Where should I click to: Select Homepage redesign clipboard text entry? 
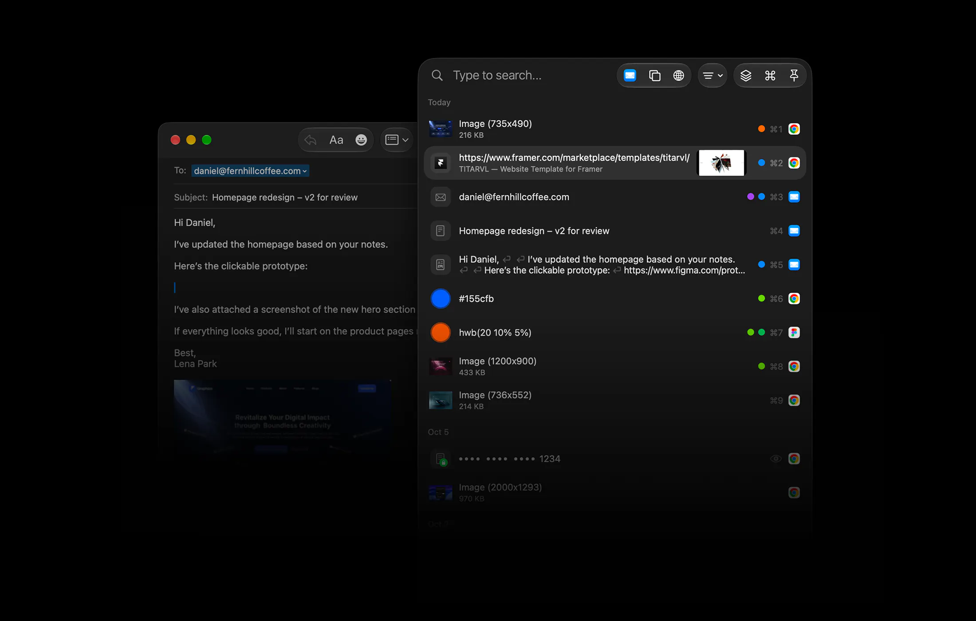[615, 231]
